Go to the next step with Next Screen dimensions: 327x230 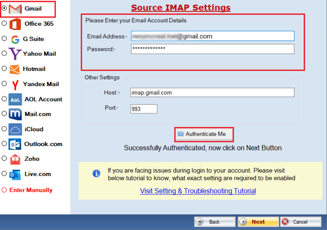tap(258, 222)
